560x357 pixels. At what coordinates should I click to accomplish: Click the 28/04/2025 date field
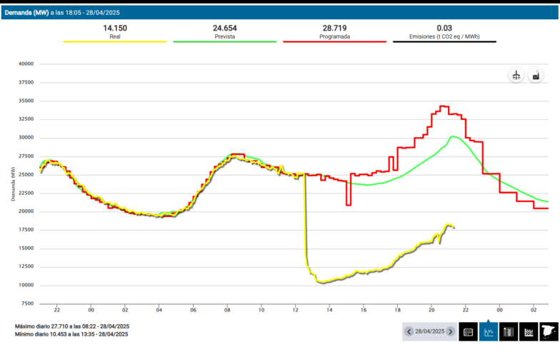pyautogui.click(x=429, y=332)
